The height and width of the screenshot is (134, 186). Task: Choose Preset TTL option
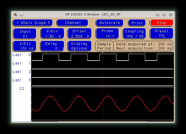click(161, 33)
